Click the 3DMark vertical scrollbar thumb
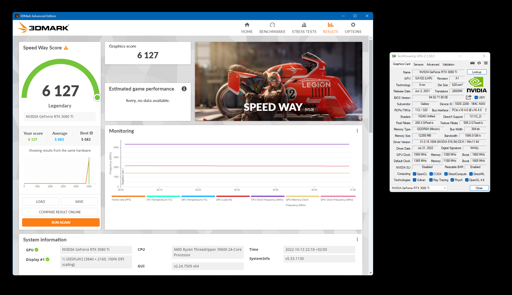 pyautogui.click(x=371, y=86)
